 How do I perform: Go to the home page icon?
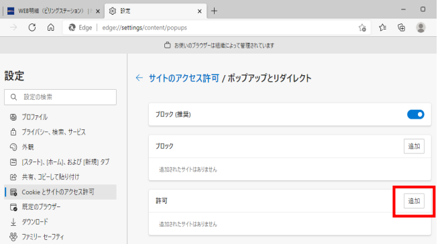pos(51,27)
